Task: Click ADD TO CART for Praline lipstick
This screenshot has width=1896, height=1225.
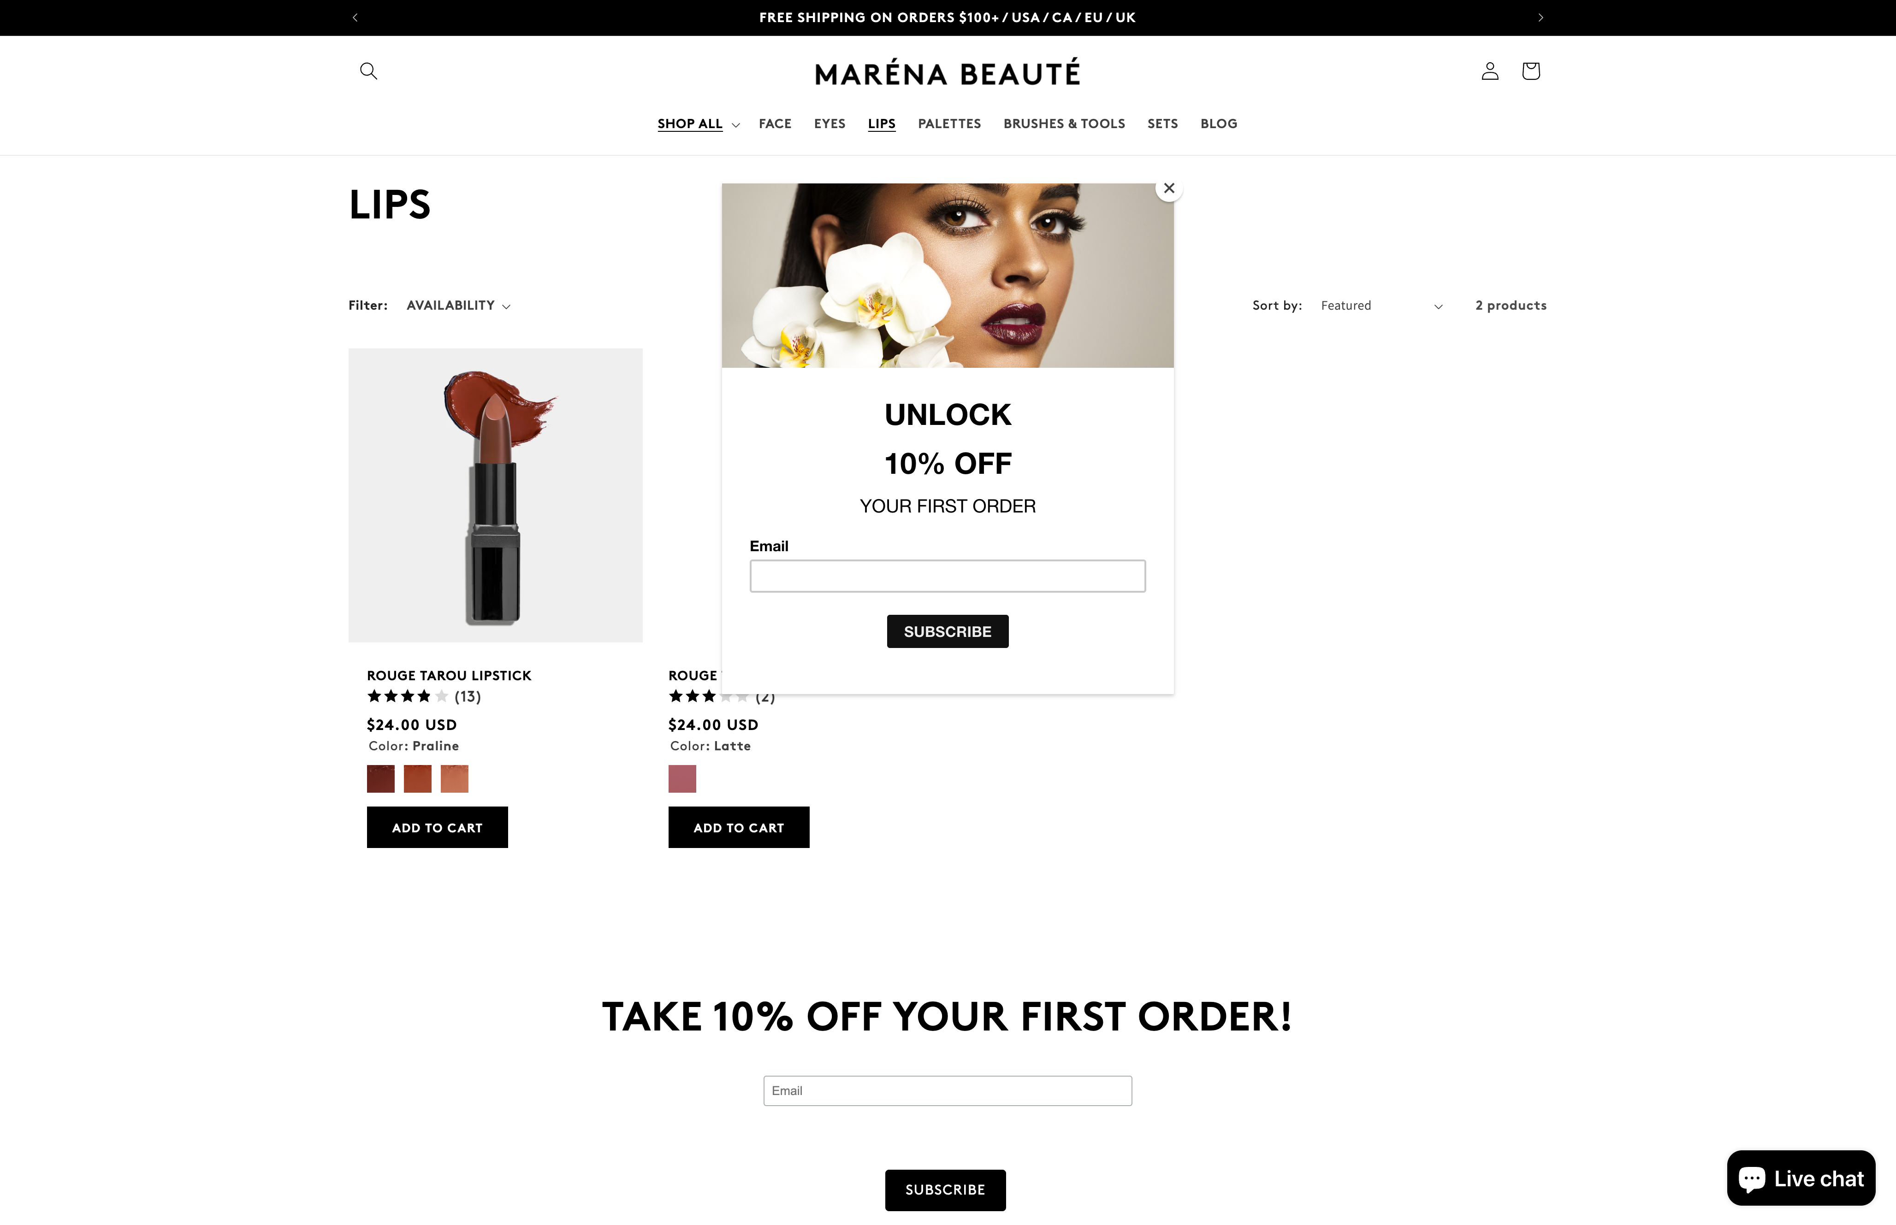Action: pos(437,827)
